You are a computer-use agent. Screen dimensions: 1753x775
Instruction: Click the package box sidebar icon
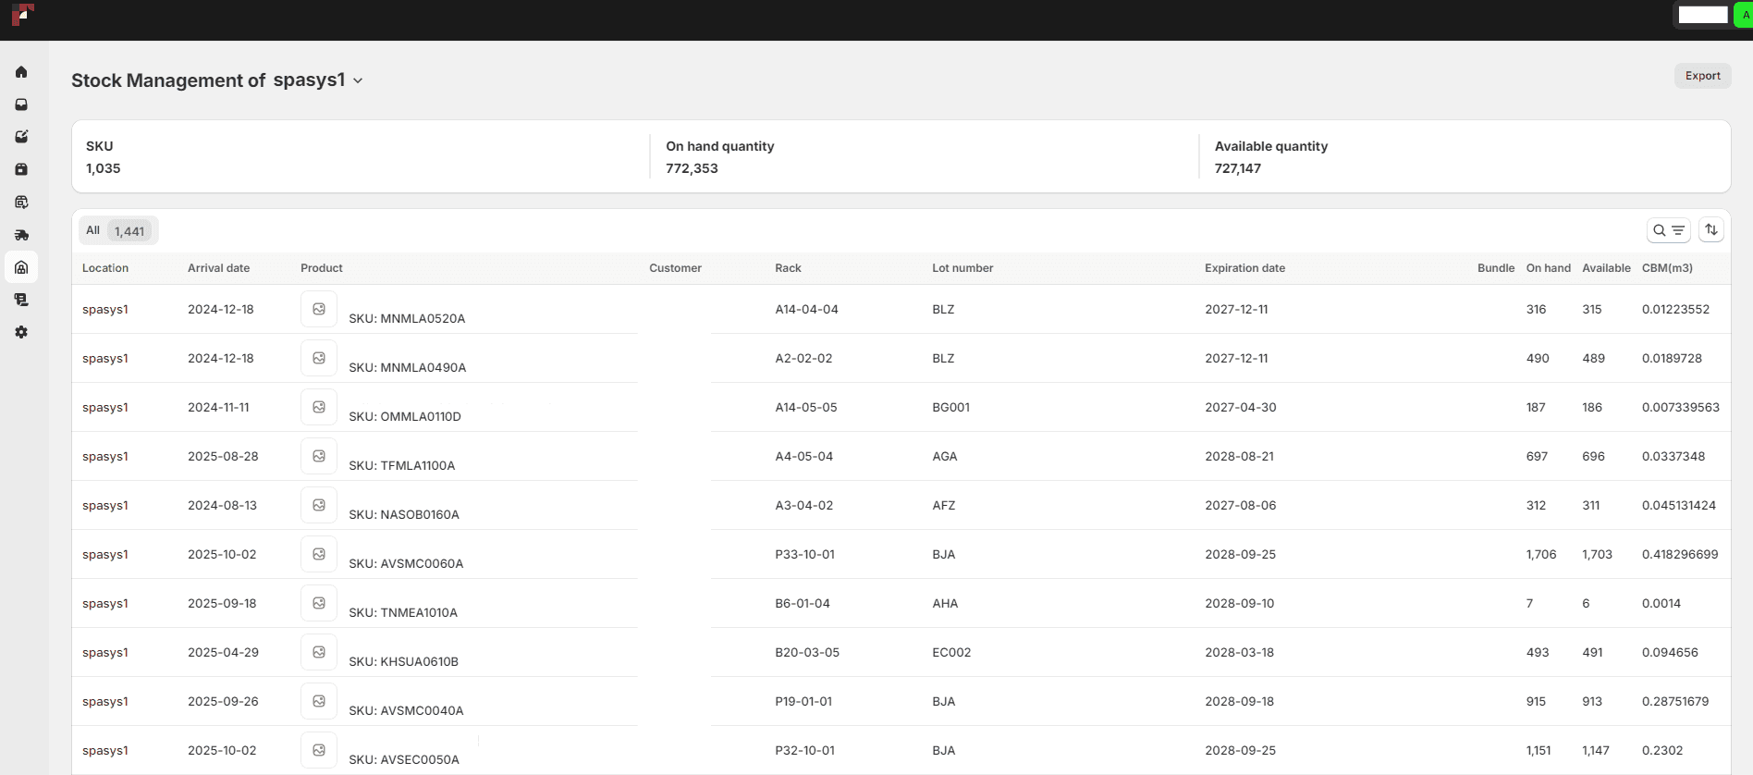pyautogui.click(x=21, y=169)
